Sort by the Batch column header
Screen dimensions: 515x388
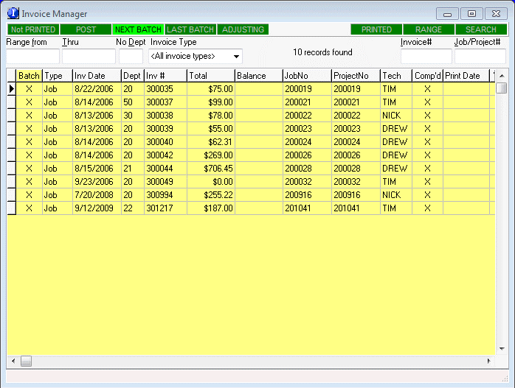coord(30,76)
